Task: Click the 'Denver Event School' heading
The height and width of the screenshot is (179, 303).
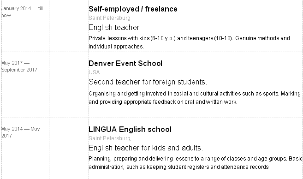Action: click(125, 63)
